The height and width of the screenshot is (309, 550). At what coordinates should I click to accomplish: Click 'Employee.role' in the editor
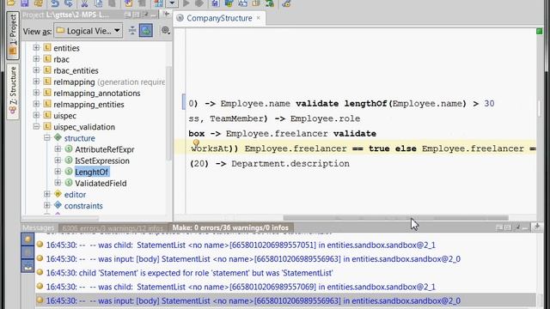(325, 118)
